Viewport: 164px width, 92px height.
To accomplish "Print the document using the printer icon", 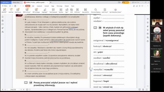I will (x=15, y=6).
